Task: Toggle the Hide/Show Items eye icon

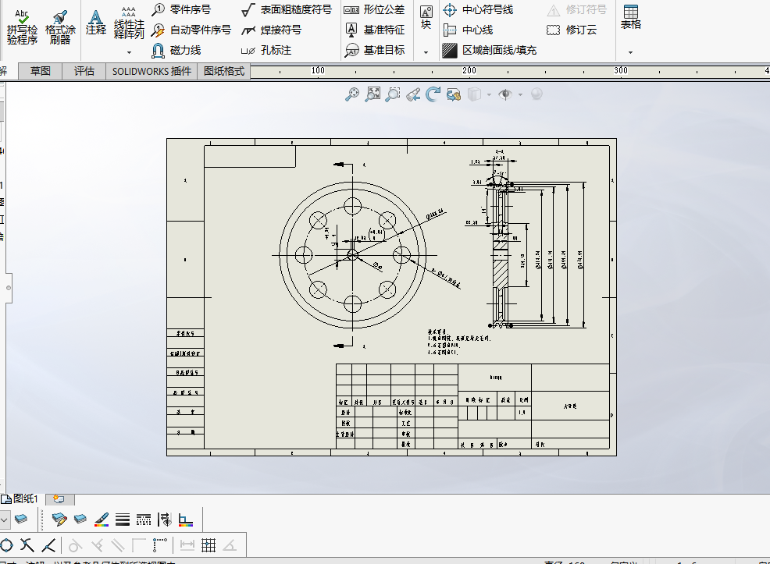Action: 504,94
